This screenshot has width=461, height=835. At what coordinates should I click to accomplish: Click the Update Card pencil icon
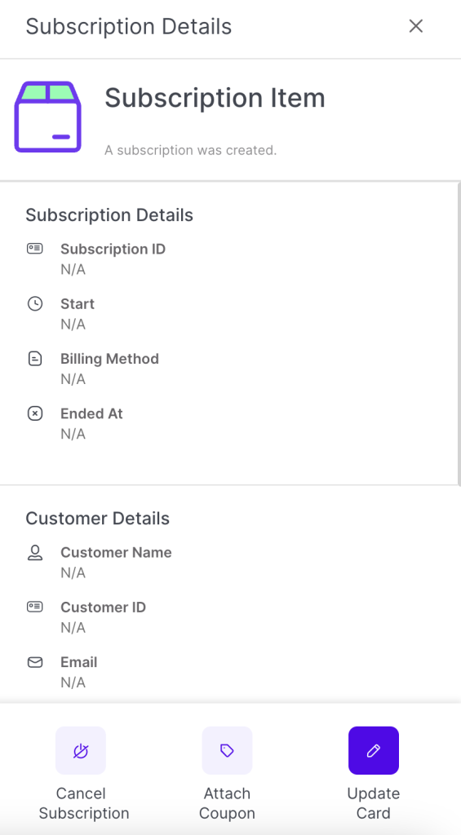tap(374, 750)
